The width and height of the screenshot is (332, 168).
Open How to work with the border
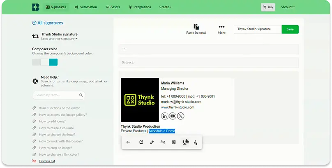tap(60, 141)
